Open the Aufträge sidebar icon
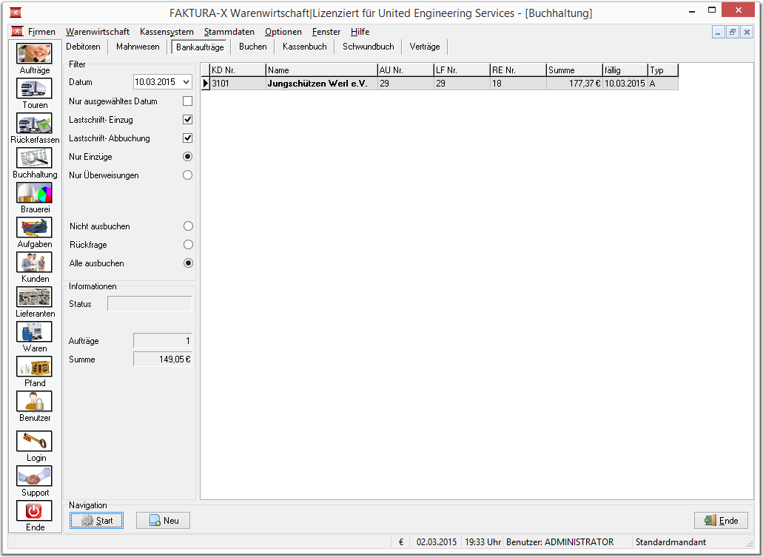The width and height of the screenshot is (763, 557). 34,53
